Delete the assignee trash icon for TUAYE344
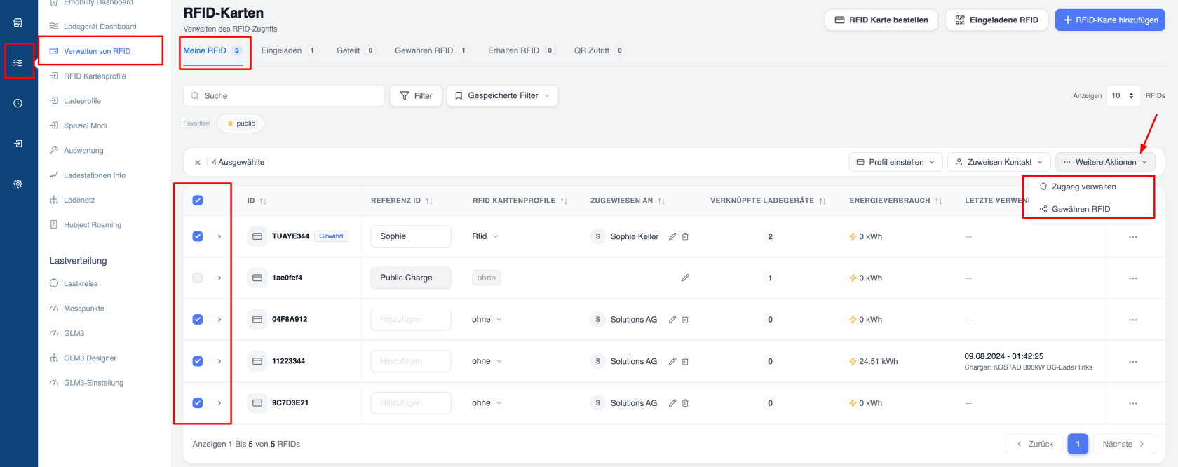Screen dimensions: 1178x467 click(685, 236)
